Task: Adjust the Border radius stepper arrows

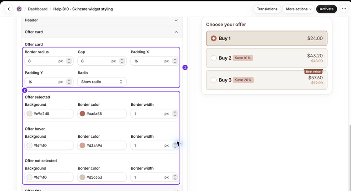Action: coord(69,61)
